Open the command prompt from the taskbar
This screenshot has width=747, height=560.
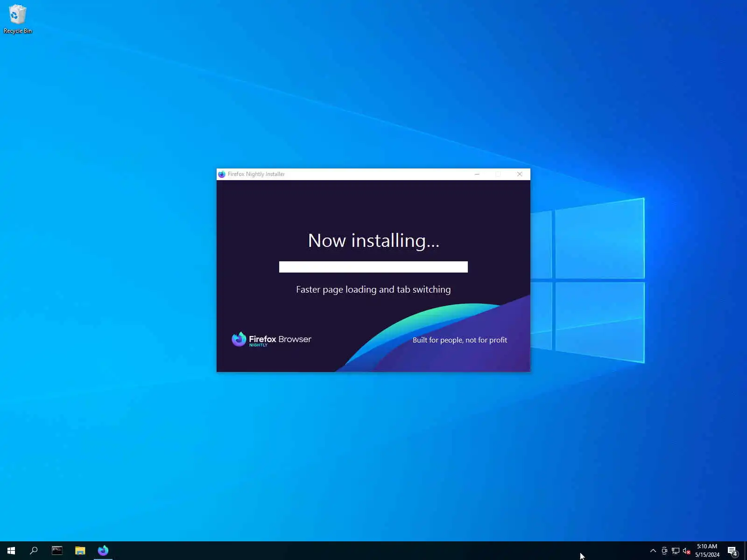pos(57,551)
